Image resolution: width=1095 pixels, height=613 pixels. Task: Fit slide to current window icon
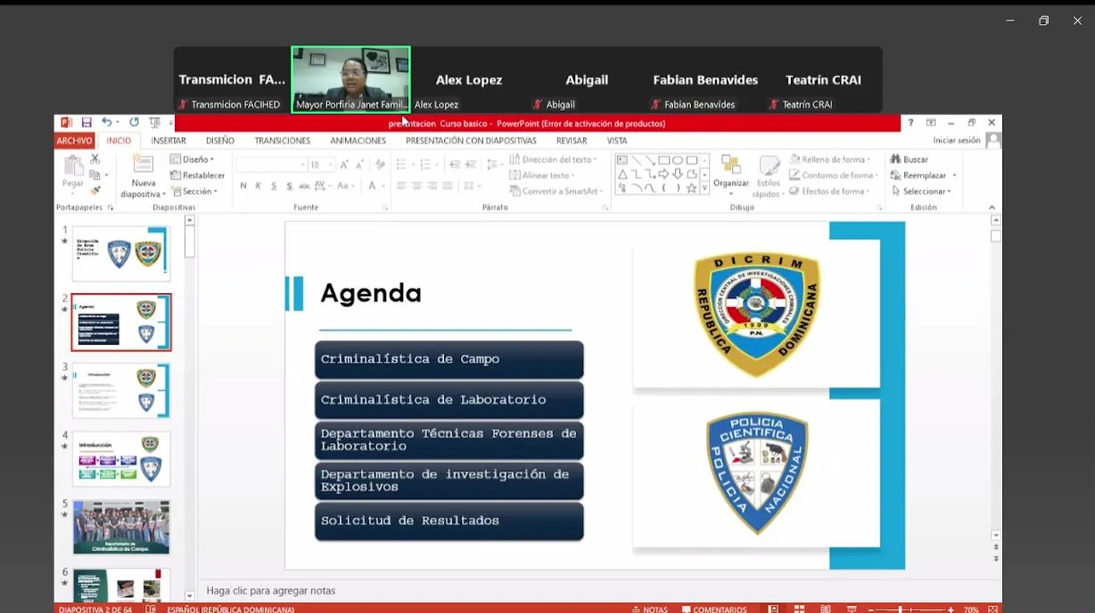[x=991, y=609]
